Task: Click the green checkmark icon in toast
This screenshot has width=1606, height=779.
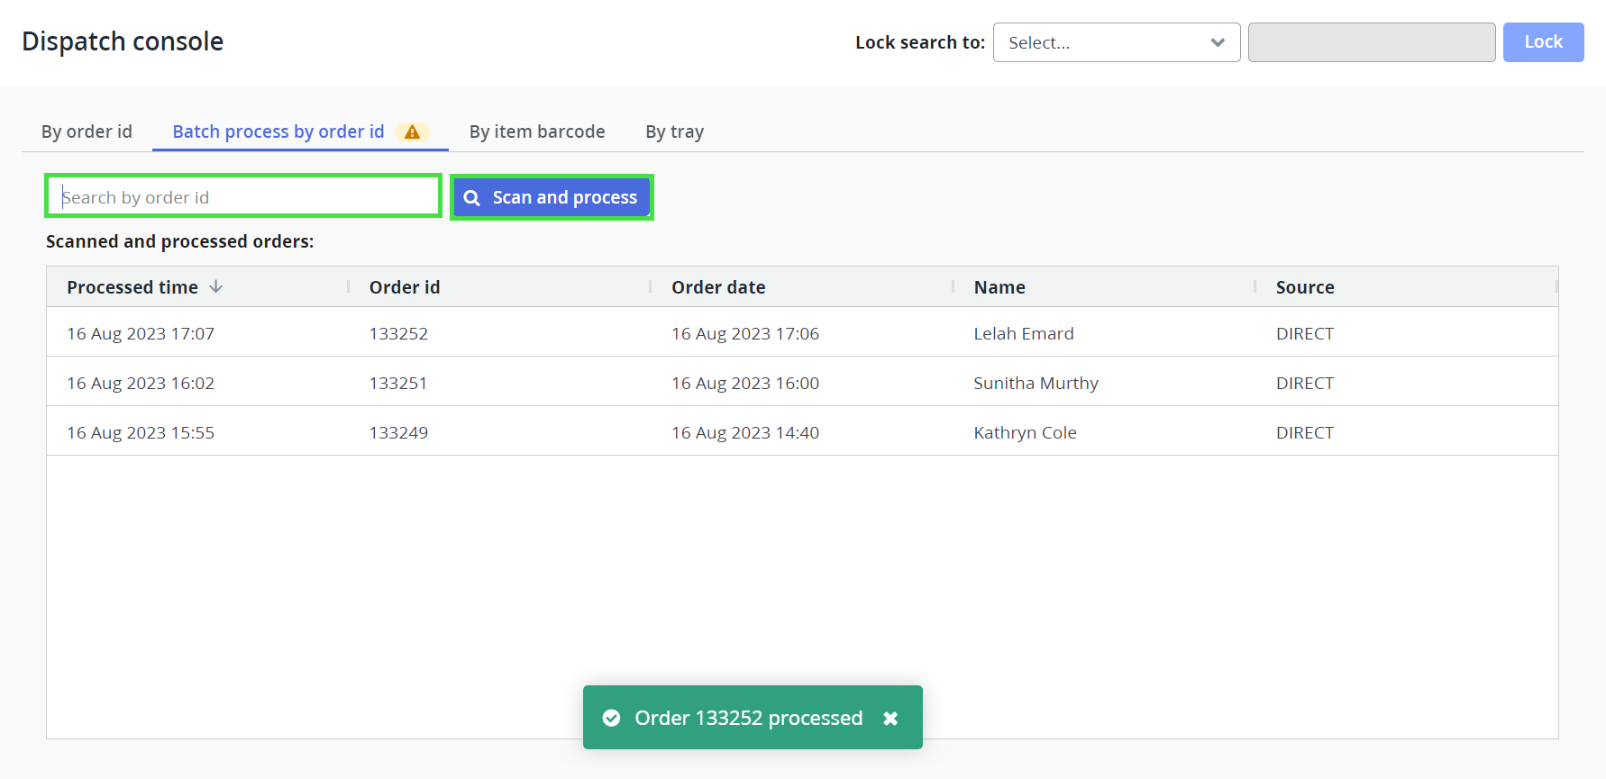Action: 611,718
